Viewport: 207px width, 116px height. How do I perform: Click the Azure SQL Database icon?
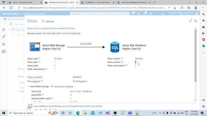(115, 47)
